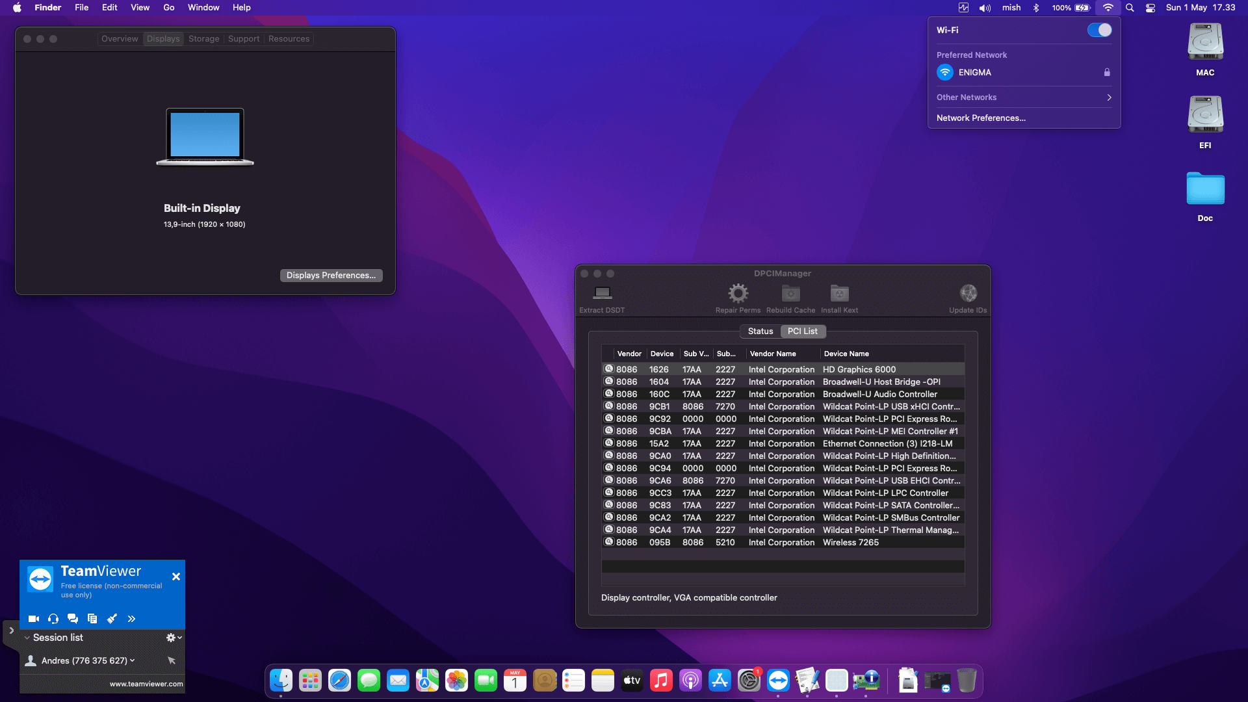Screen dimensions: 1248x702
Task: Open Podcasts from the Dock
Action: click(690, 681)
